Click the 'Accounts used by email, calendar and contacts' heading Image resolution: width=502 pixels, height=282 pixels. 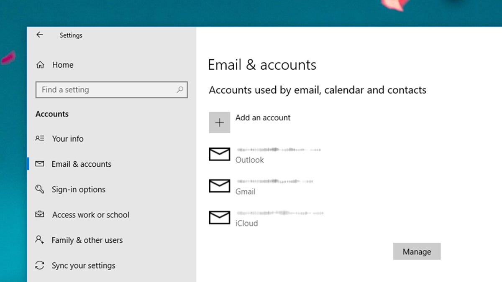pyautogui.click(x=318, y=90)
